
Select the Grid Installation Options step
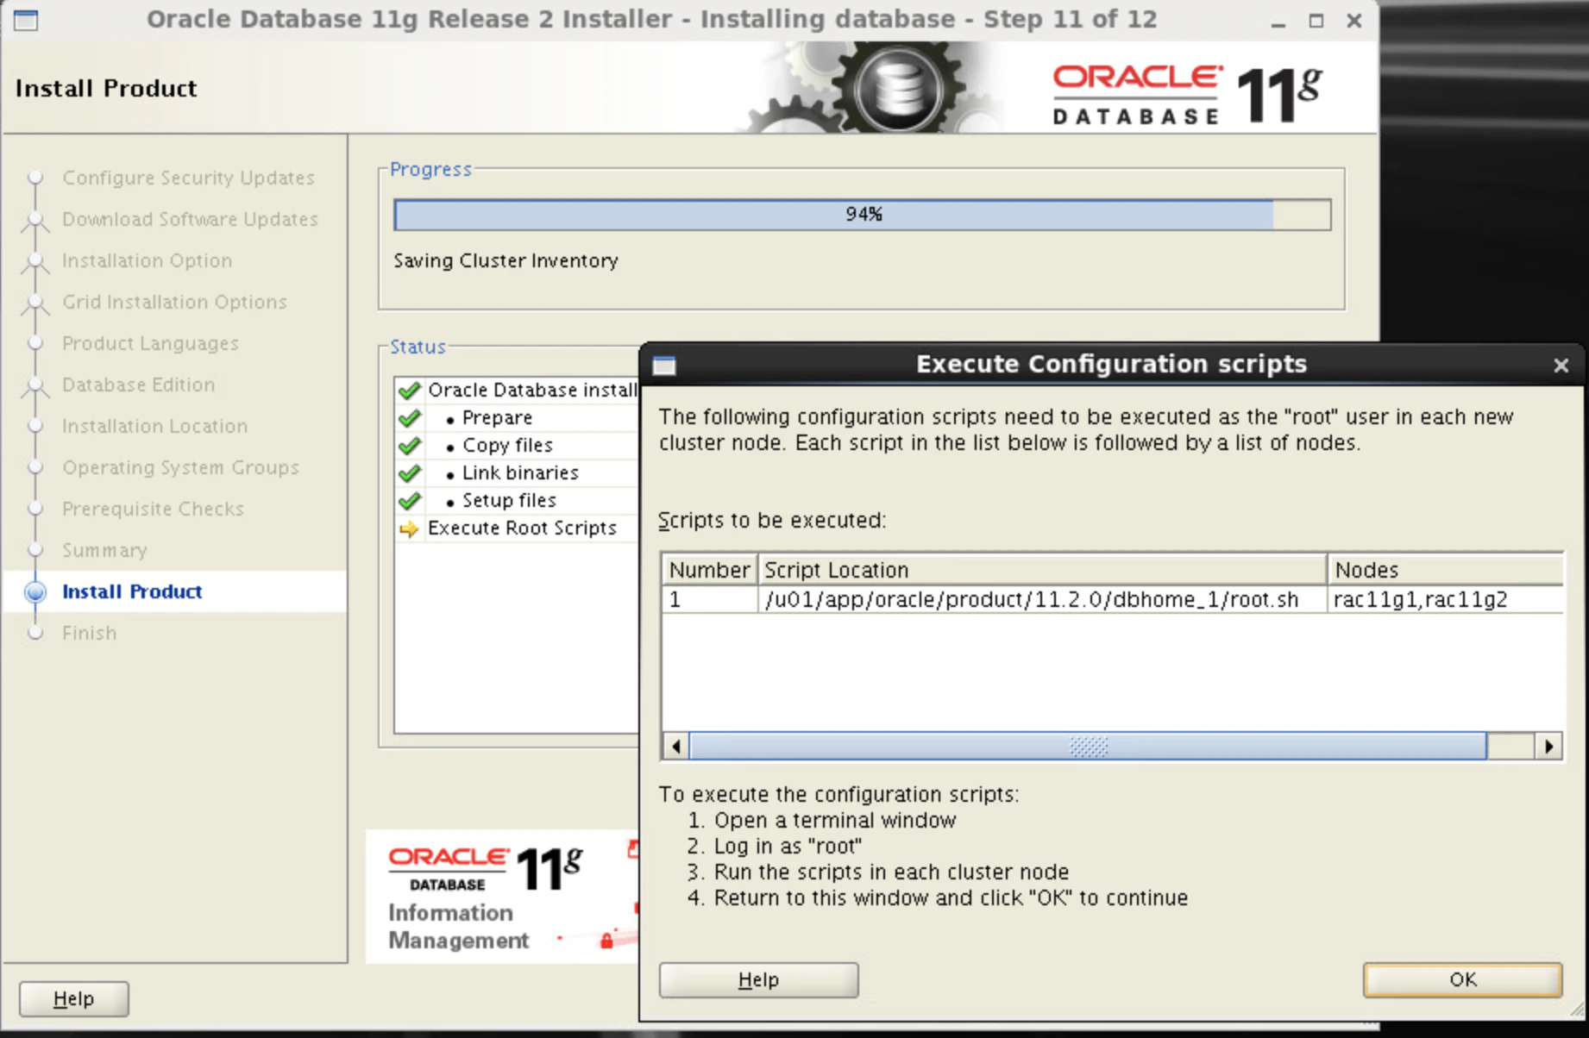[174, 302]
